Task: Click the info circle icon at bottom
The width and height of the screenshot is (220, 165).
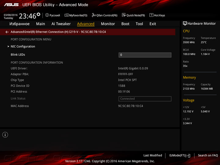Action: pos(5,135)
